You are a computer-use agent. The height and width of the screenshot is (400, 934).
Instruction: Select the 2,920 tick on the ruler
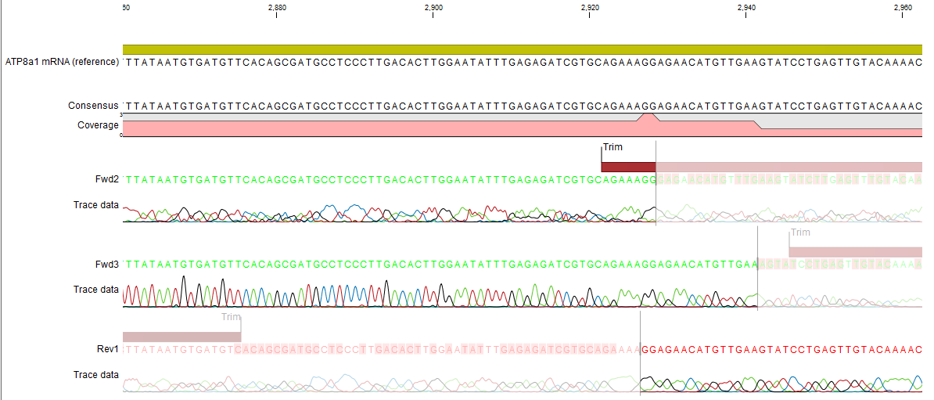pyautogui.click(x=590, y=7)
